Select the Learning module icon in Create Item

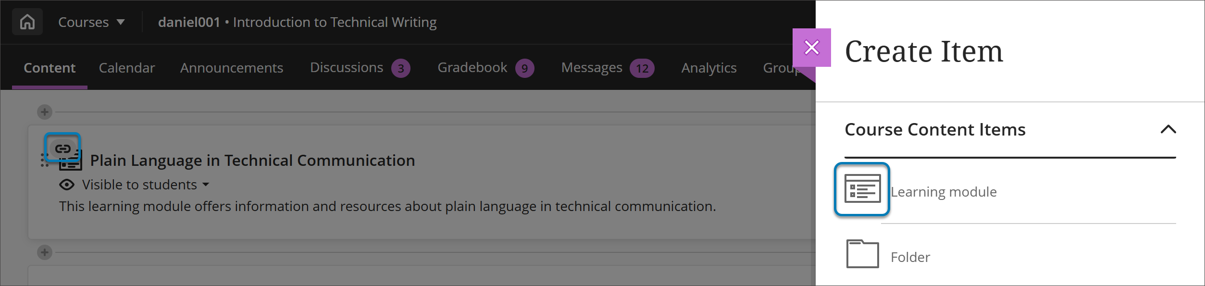(x=862, y=189)
